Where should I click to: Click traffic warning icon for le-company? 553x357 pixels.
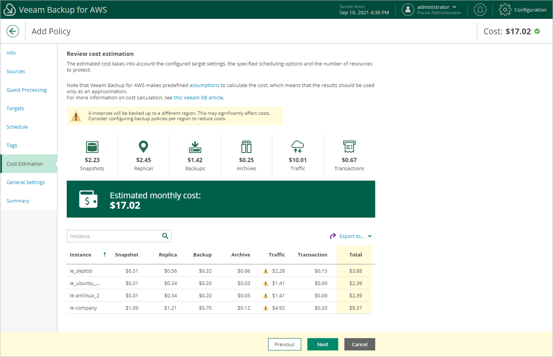point(266,308)
